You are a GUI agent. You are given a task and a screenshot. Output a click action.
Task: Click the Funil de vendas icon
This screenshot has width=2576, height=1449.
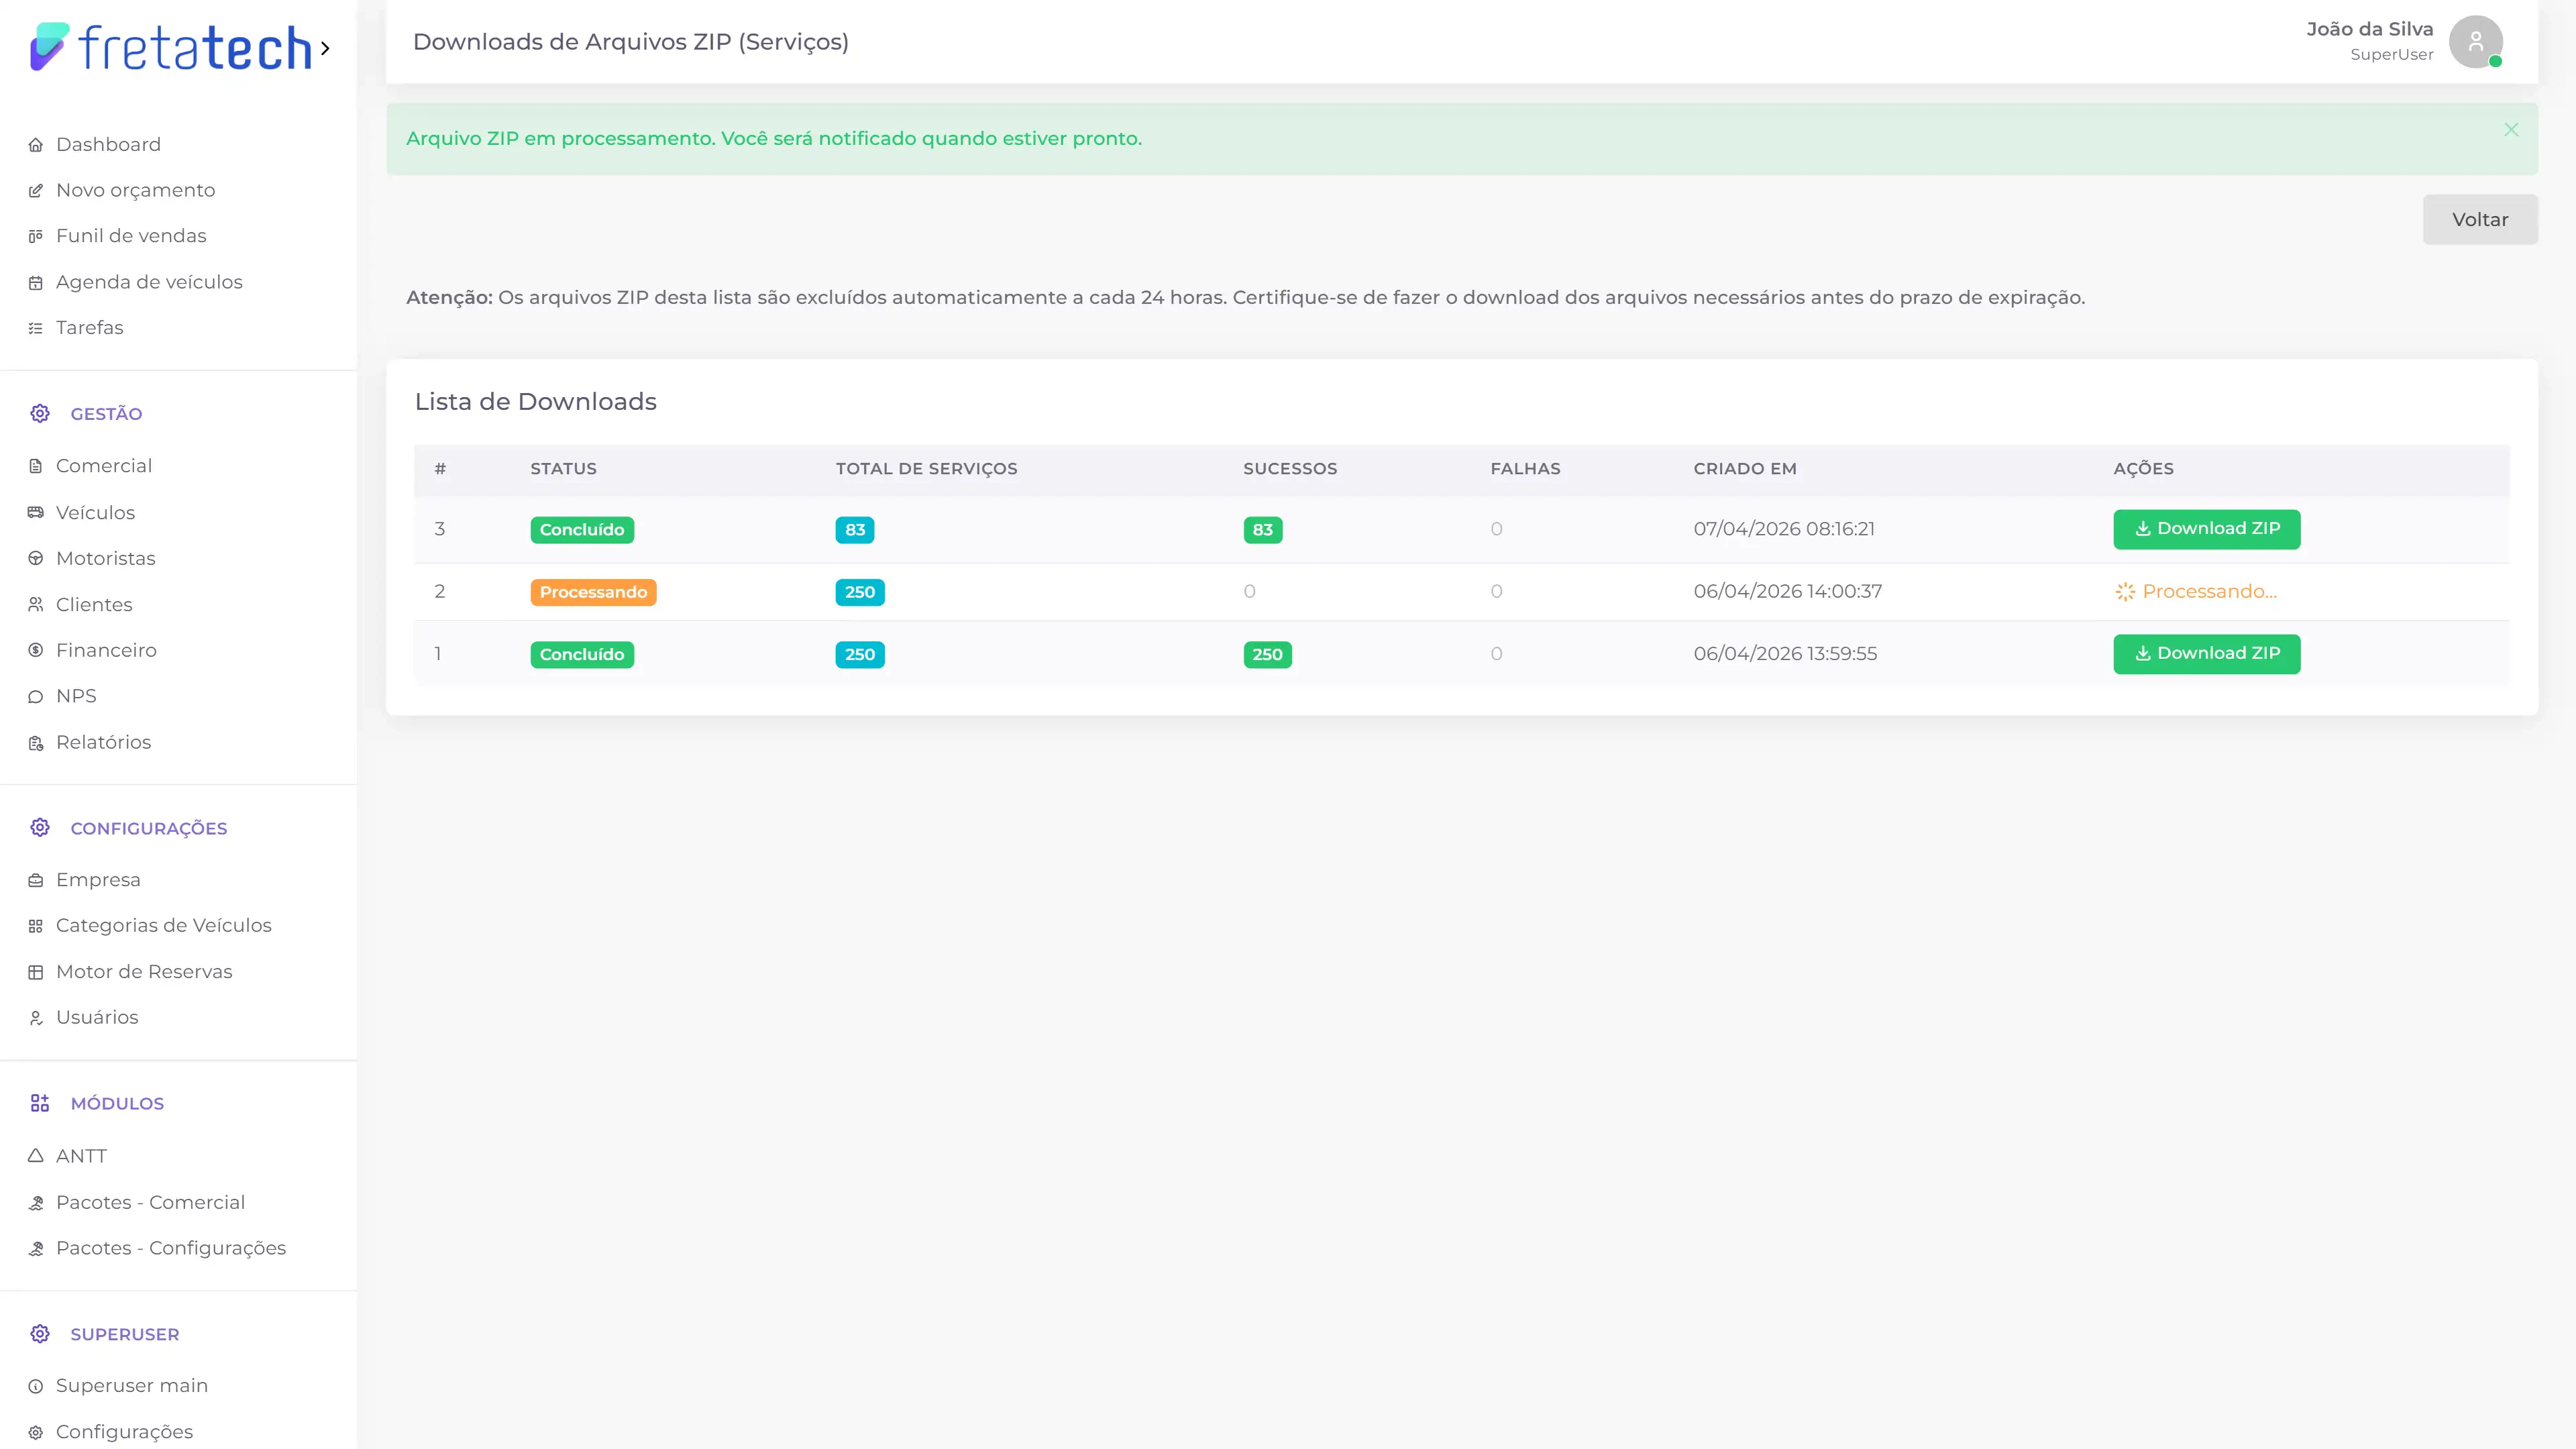coord(36,236)
